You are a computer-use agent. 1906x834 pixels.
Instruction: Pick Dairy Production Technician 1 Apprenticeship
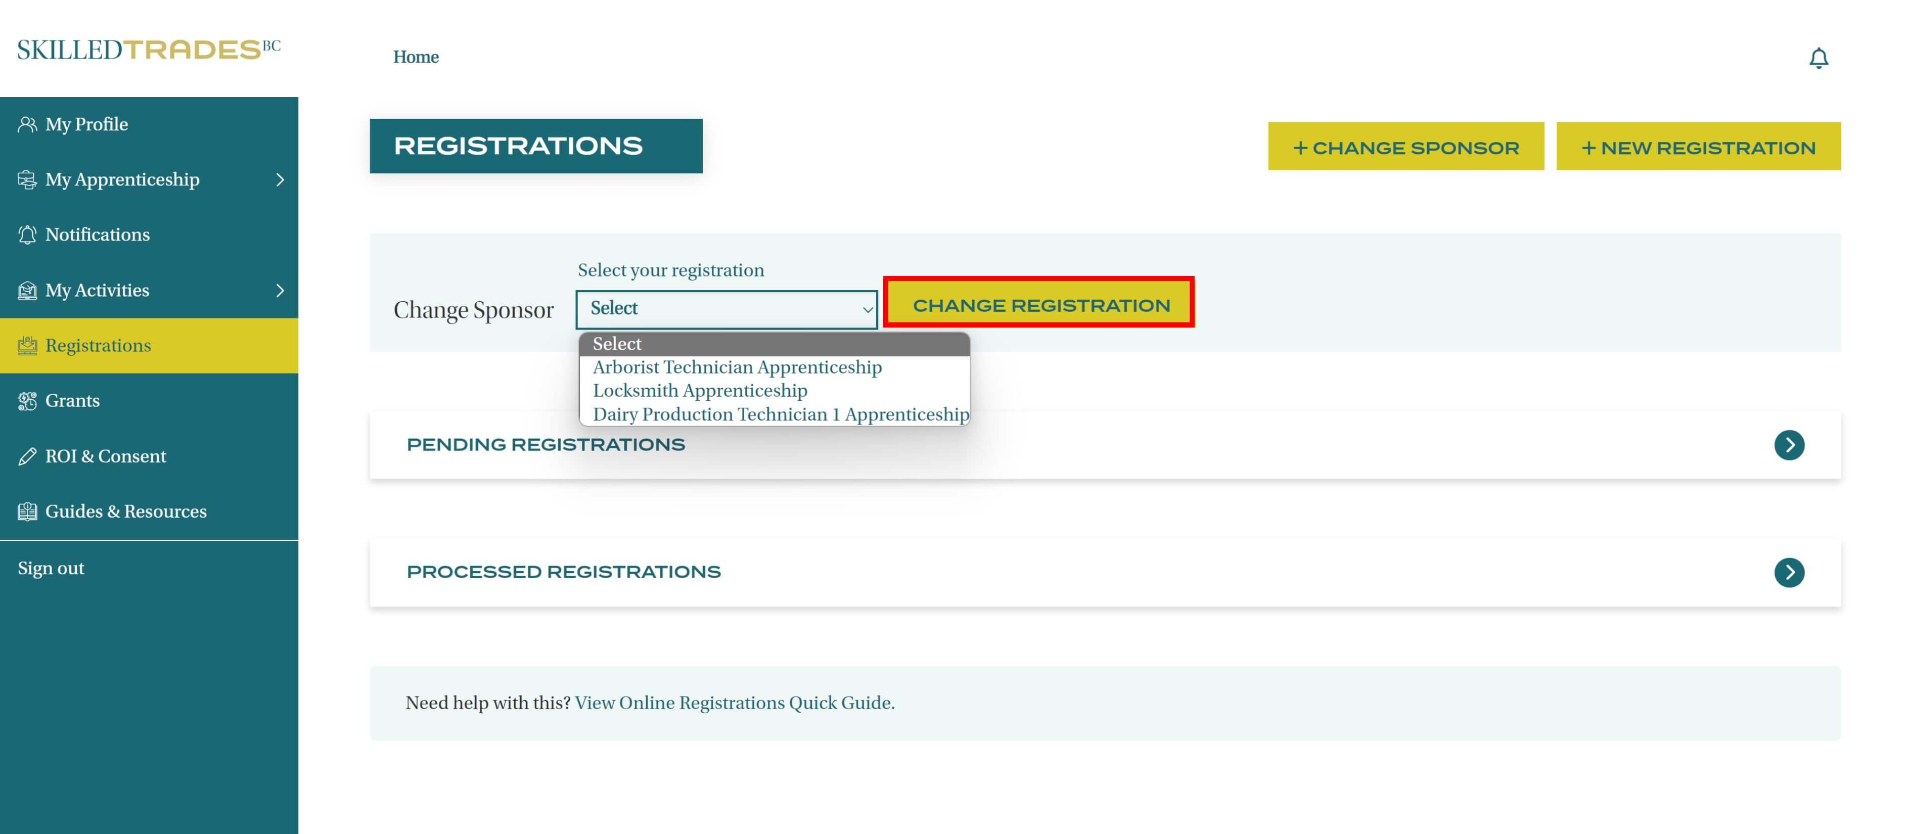pos(780,414)
